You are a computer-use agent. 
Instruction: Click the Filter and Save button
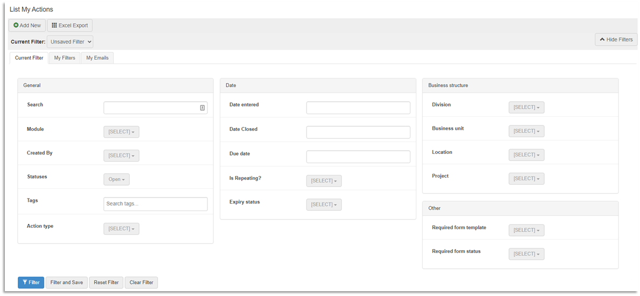(67, 283)
